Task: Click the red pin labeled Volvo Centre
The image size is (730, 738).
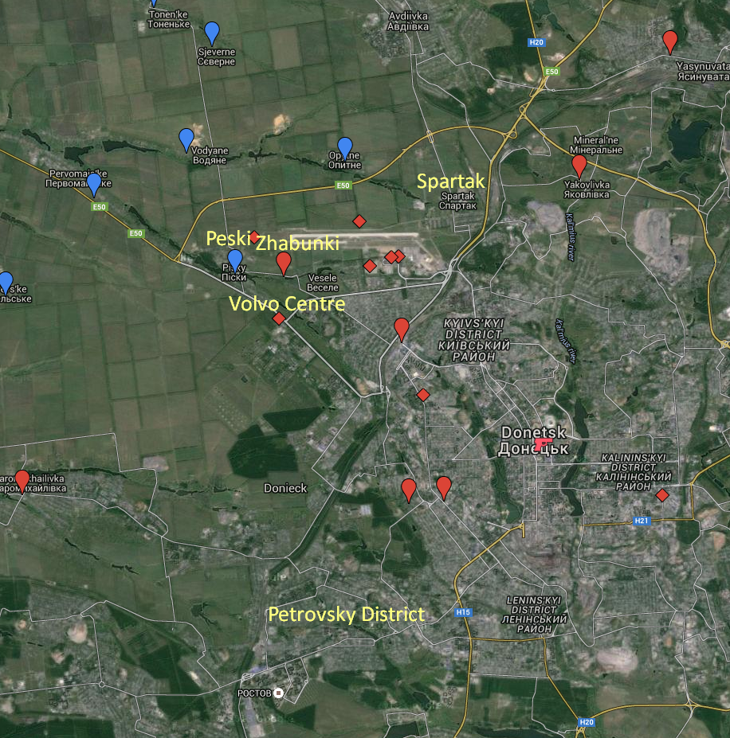Action: 279,318
